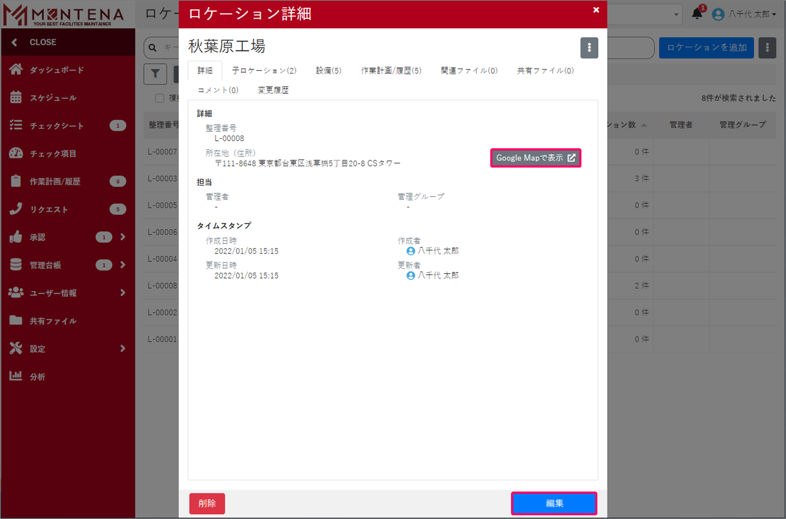
Task: Collapse sidebar with CLOSE arrow
Action: [14, 42]
